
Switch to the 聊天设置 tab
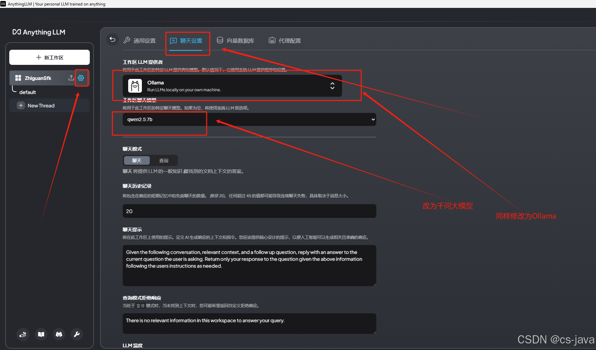(x=186, y=41)
